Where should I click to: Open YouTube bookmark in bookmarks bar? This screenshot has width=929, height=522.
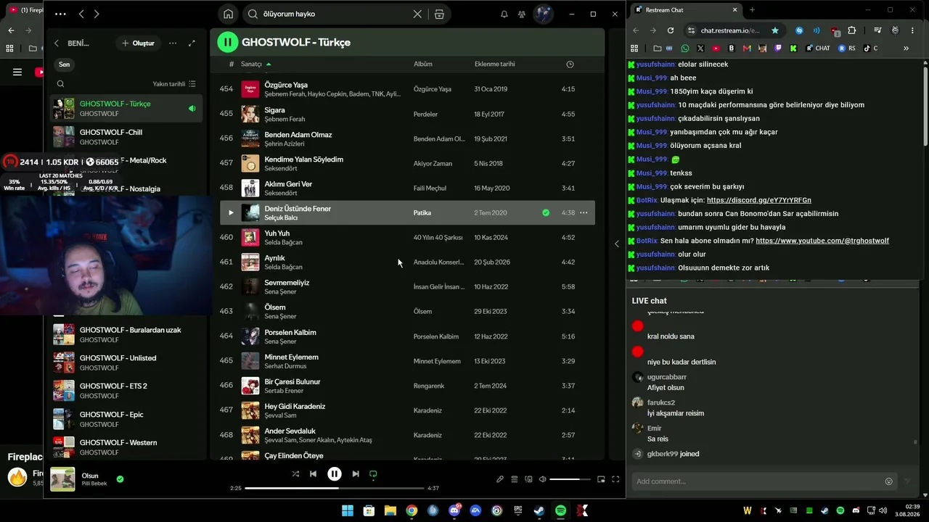coord(716,49)
